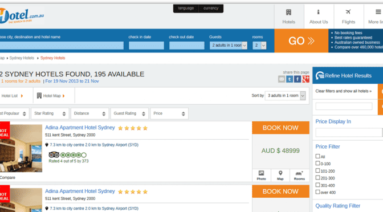Viewport: 383px width, 212px height.
Task: Open first Adina Apartment Hotel Sydney title
Action: (x=80, y=128)
